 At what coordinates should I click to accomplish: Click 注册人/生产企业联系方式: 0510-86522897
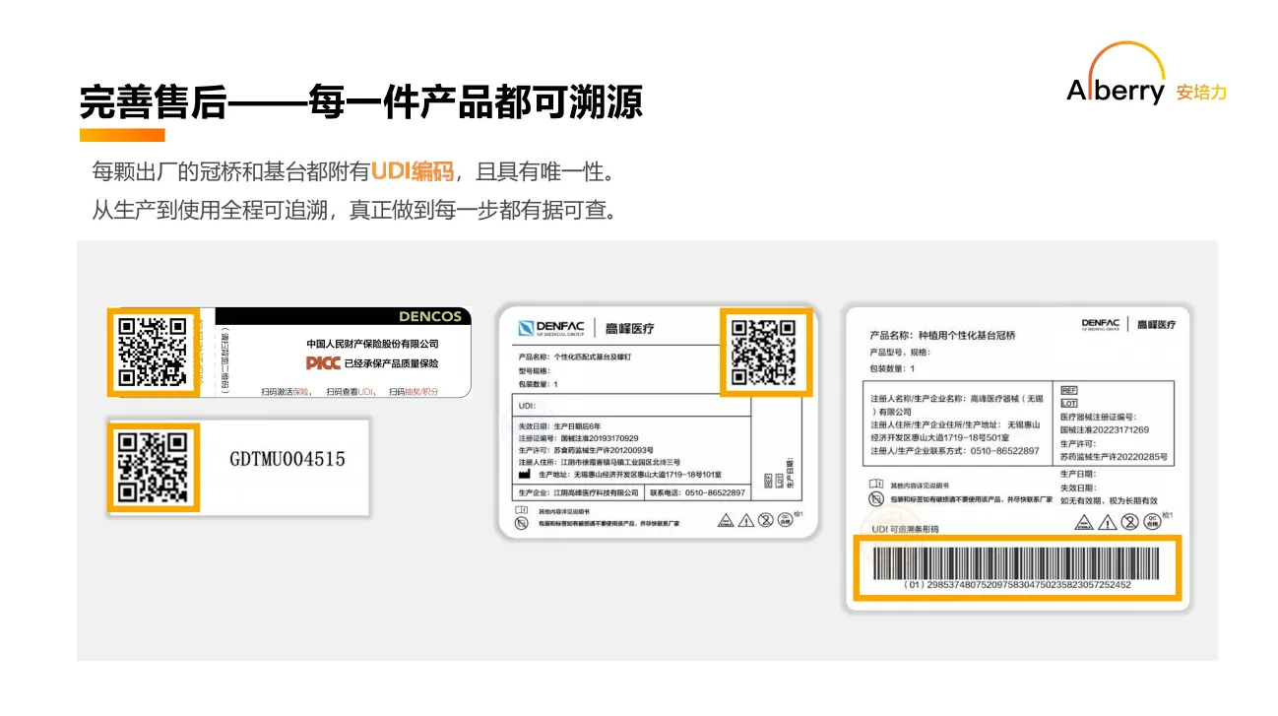point(955,450)
